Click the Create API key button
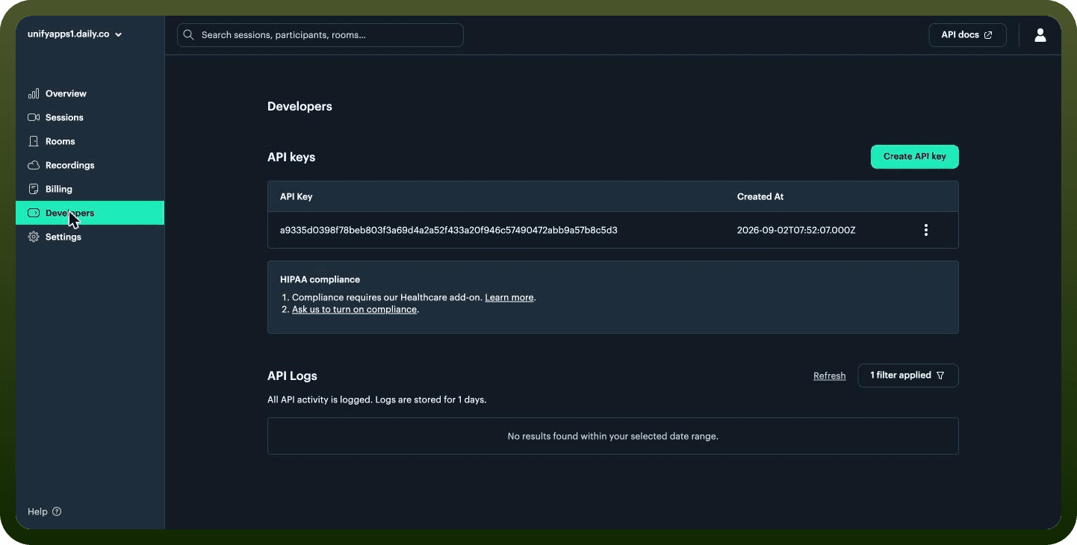This screenshot has width=1077, height=545. click(x=915, y=157)
